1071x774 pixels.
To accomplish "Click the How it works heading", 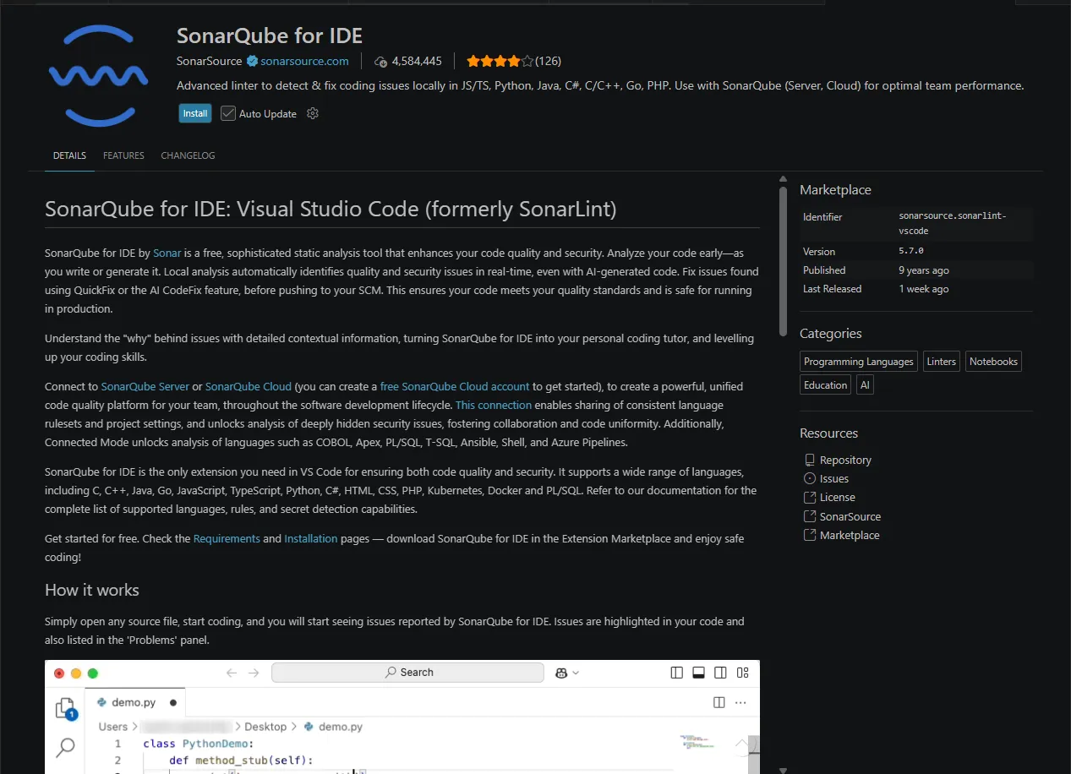I will pyautogui.click(x=92, y=590).
